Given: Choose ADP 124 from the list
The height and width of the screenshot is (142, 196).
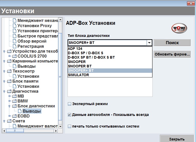Looking at the screenshot, I should (x=110, y=49).
